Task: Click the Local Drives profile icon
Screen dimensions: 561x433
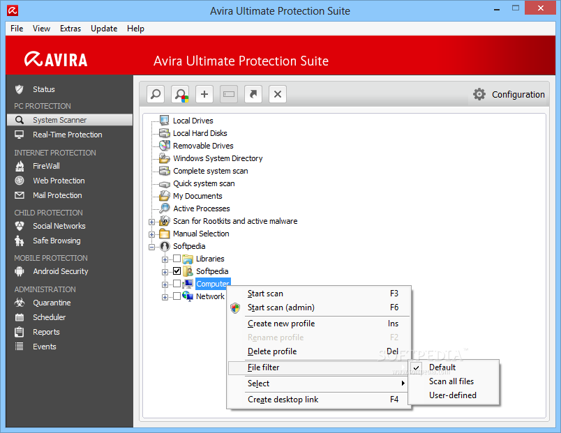Action: pos(165,121)
